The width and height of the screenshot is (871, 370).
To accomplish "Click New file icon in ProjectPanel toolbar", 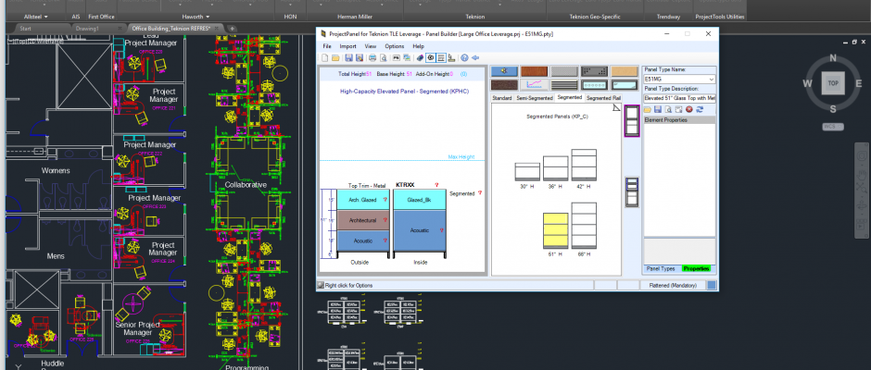I will pyautogui.click(x=325, y=57).
